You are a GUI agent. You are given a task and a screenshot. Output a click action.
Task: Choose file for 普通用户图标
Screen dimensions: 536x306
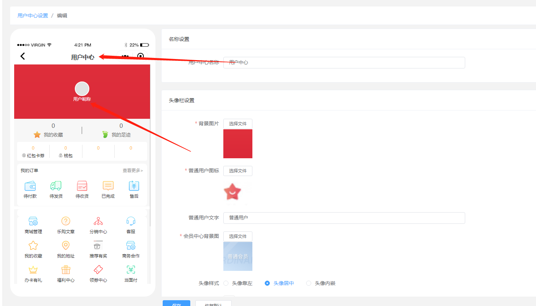pos(238,171)
